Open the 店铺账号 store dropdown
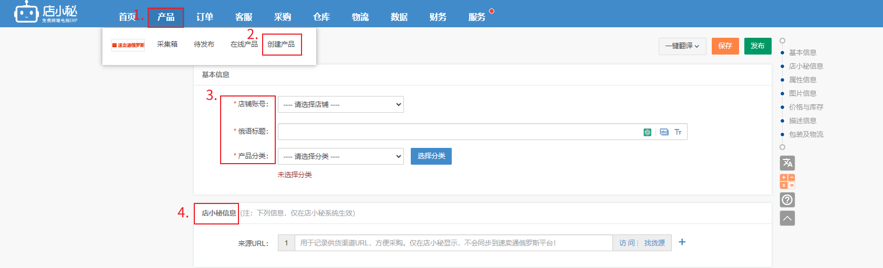The height and width of the screenshot is (268, 883). click(340, 104)
